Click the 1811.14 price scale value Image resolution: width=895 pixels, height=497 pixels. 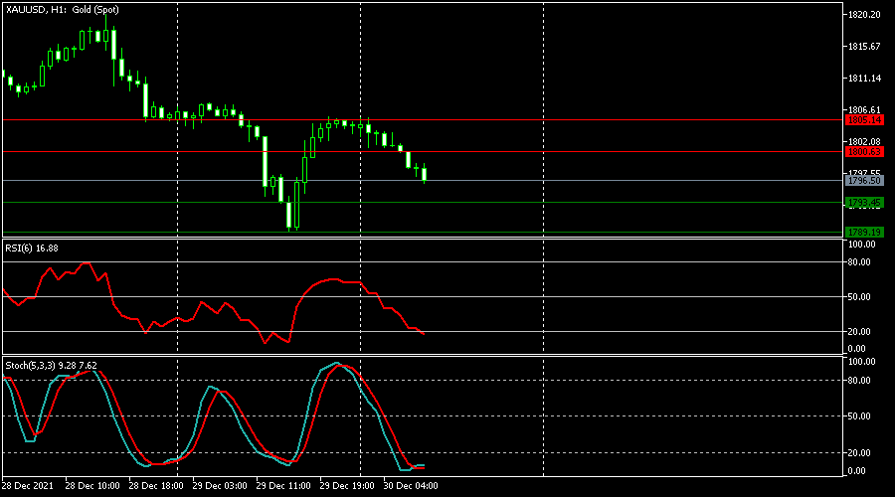pyautogui.click(x=864, y=79)
